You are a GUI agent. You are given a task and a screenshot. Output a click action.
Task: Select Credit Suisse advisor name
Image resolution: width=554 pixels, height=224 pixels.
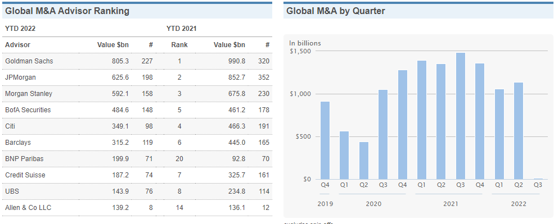pos(25,175)
